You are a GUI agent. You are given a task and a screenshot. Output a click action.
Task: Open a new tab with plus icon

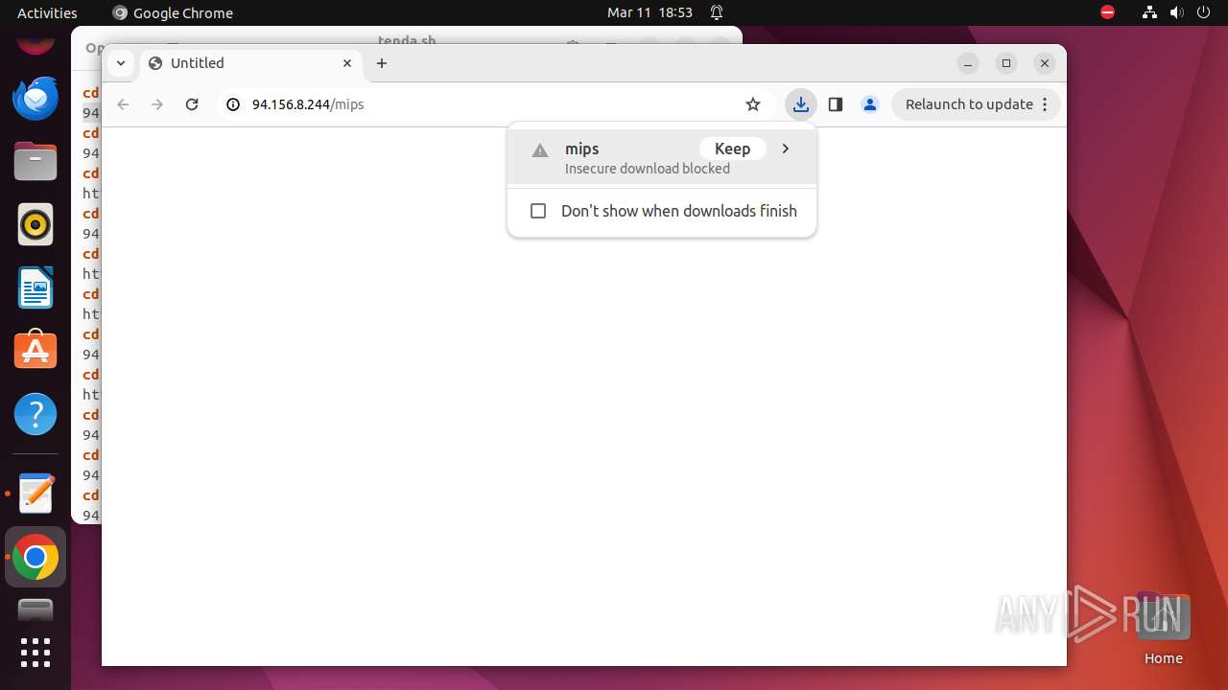pyautogui.click(x=382, y=63)
